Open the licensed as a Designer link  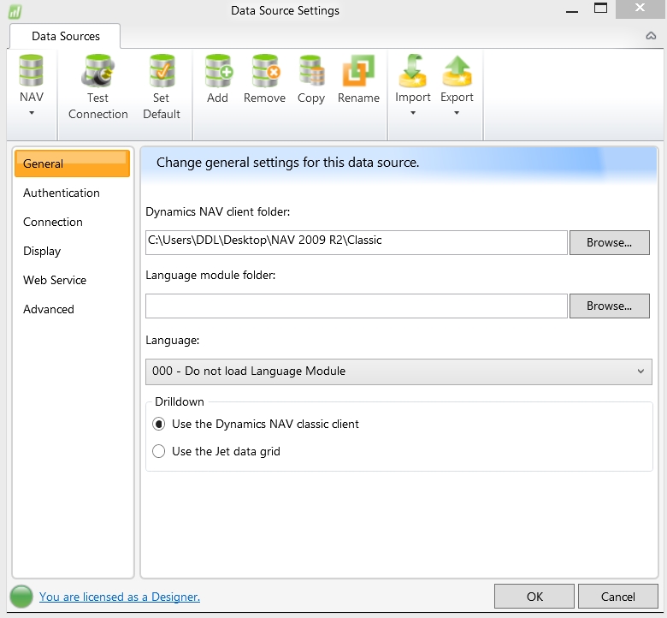tap(120, 597)
